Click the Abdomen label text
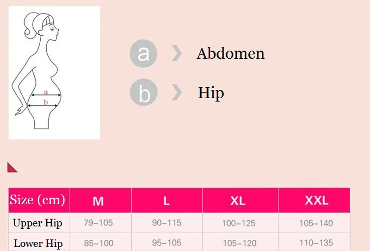 (230, 54)
